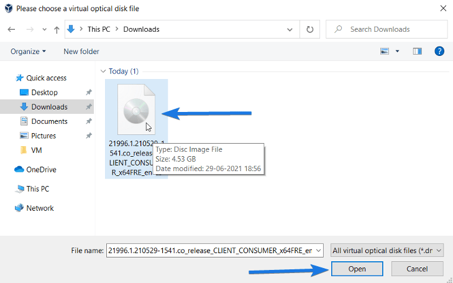The height and width of the screenshot is (283, 453).
Task: Click the Search Downloads field
Action: click(x=387, y=29)
